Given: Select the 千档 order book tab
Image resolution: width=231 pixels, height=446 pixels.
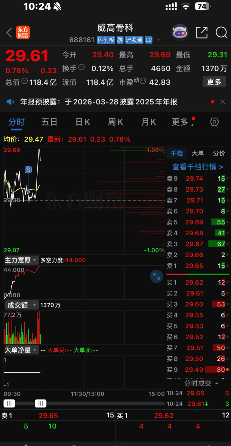Looking at the screenshot, I should [x=177, y=153].
